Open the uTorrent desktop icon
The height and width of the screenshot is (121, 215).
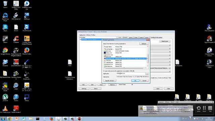(x=5, y=98)
